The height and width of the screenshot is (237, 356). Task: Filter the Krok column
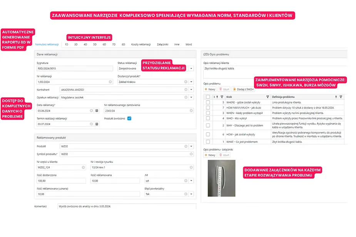click(268, 97)
